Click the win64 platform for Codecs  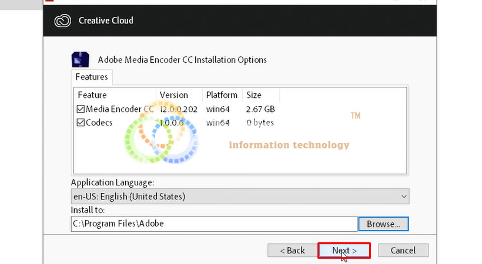218,123
